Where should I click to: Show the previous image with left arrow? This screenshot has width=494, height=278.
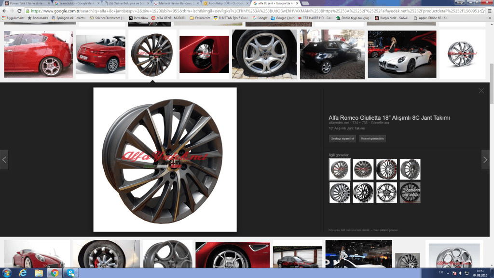pos(4,160)
